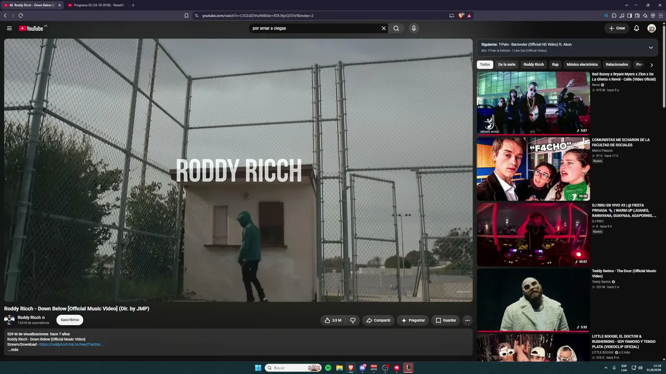Close the Roddy Ricch browser tab
The image size is (666, 374).
point(59,5)
